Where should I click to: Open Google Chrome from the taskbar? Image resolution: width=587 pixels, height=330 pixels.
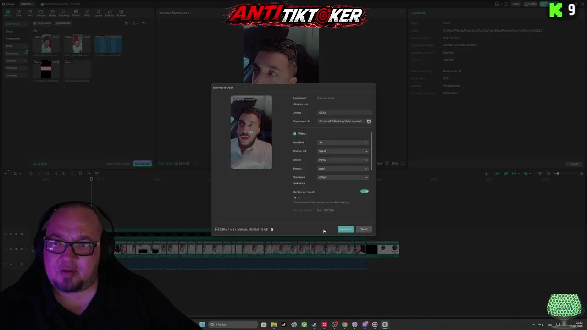[344, 324]
